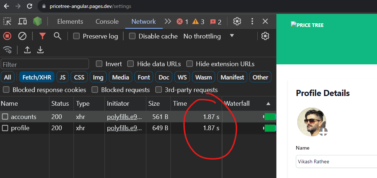Enable Disable cache checkbox
This screenshot has width=377, height=178.
[x=132, y=36]
